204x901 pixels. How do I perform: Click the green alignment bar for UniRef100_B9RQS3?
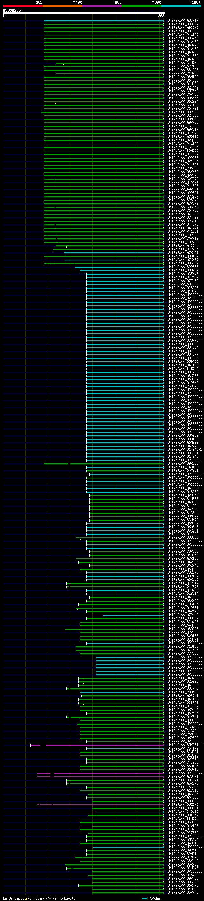pos(103,464)
